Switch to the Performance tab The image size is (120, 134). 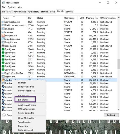(x=20, y=12)
